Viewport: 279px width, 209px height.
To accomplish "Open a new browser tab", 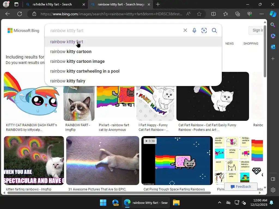I will point(158,4).
